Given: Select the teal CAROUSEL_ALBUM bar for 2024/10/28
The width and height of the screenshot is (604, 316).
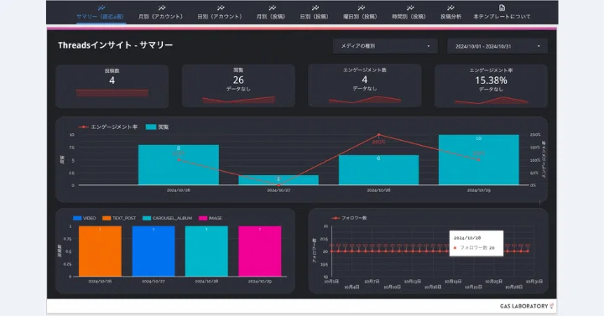Looking at the screenshot, I should point(206,251).
